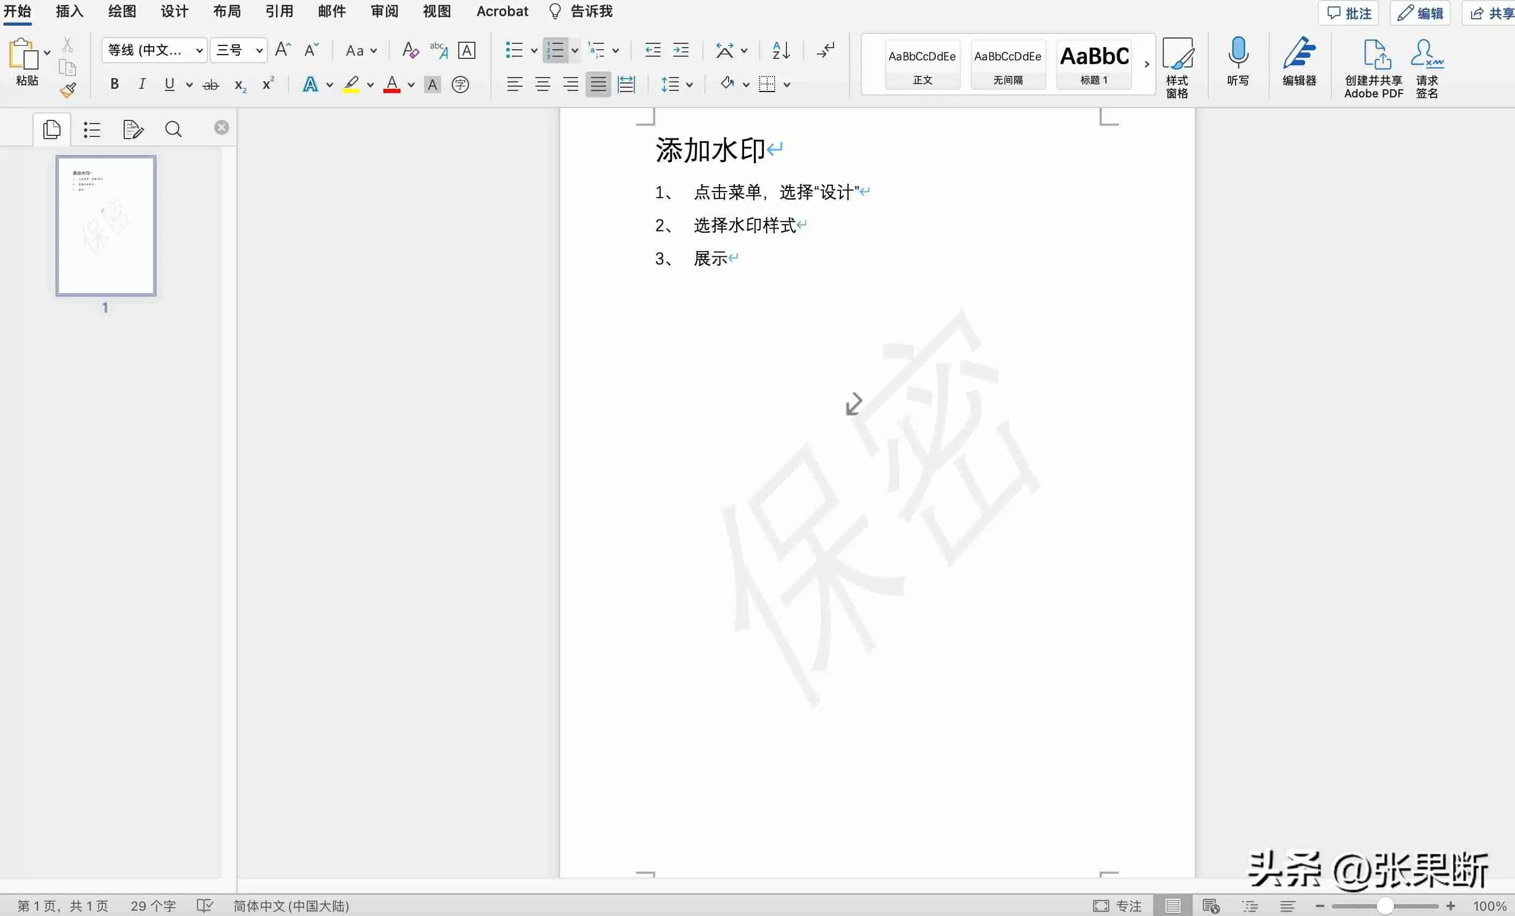The height and width of the screenshot is (916, 1515).
Task: Click the Clear All Formatting icon
Action: [x=408, y=50]
